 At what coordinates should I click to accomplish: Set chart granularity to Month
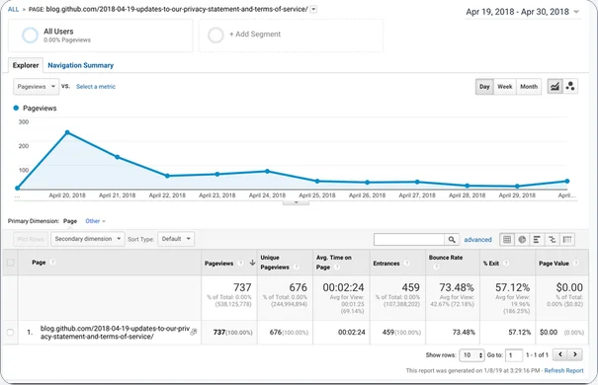pyautogui.click(x=529, y=87)
